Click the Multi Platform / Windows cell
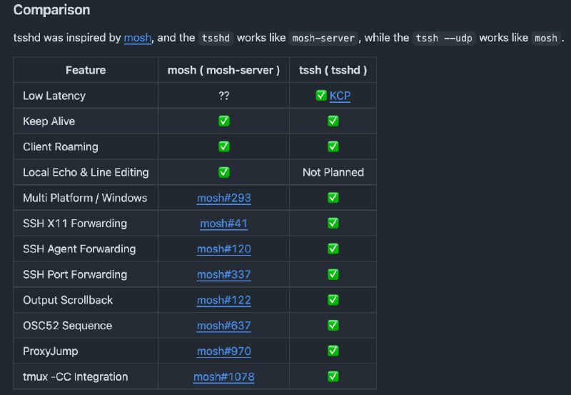 point(85,198)
